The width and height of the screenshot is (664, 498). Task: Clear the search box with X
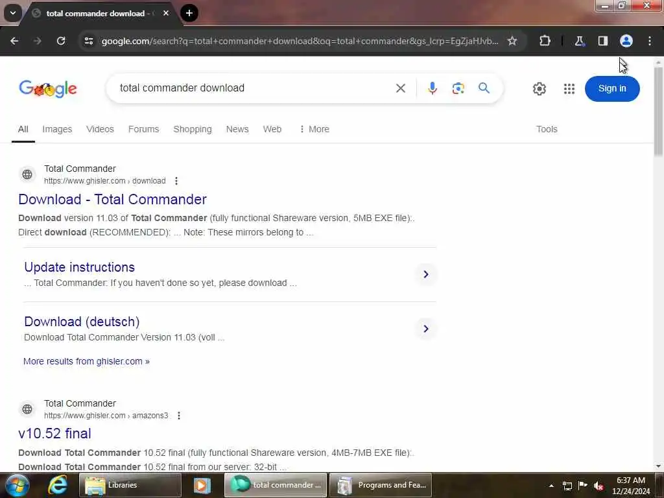(x=400, y=88)
